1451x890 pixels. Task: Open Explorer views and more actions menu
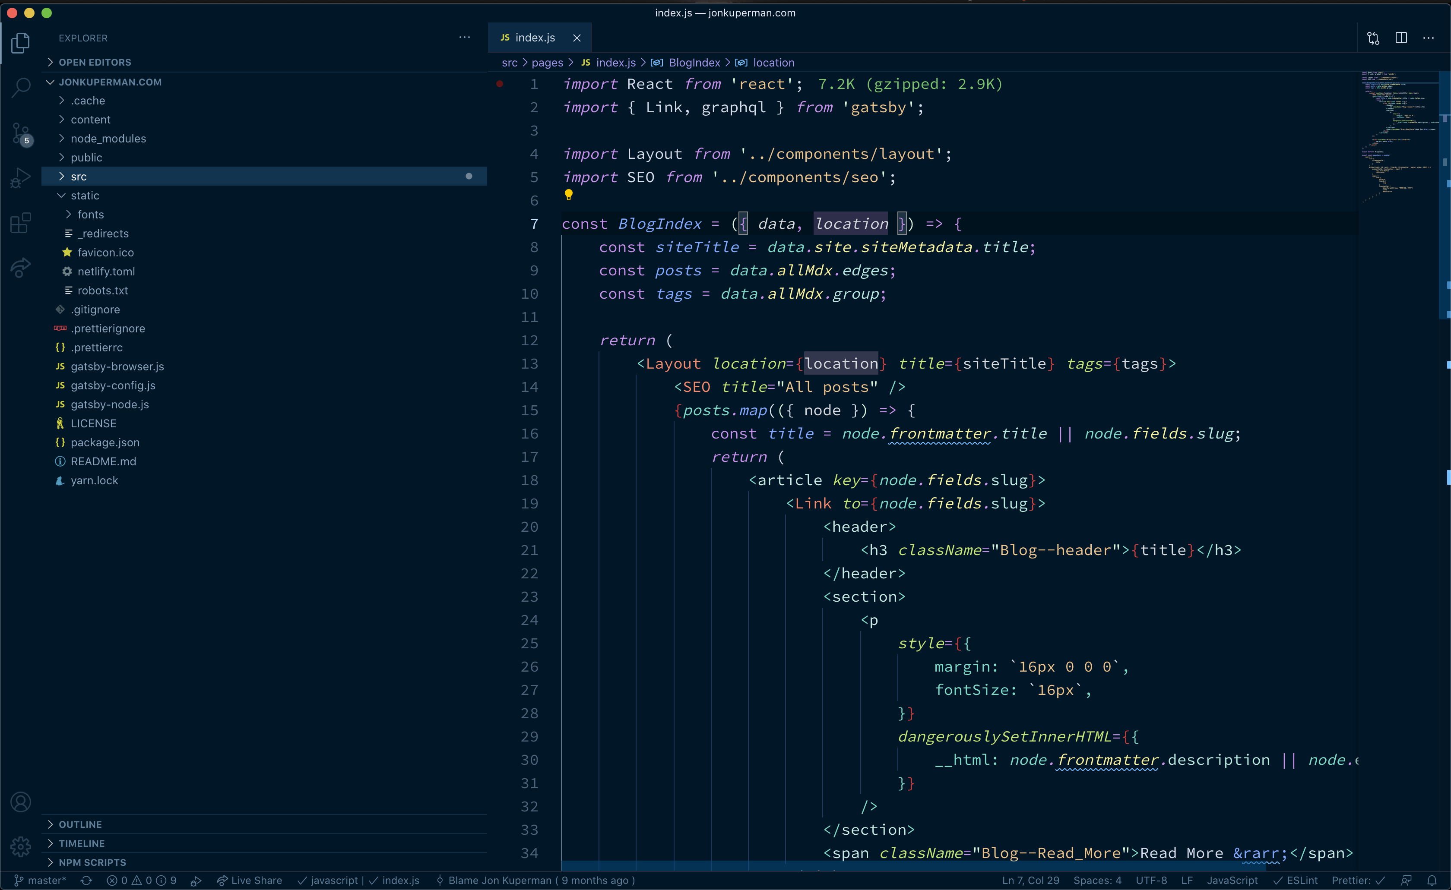click(x=465, y=38)
